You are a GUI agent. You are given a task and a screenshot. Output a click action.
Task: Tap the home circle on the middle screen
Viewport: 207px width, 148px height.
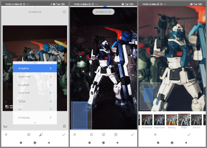click(103, 142)
